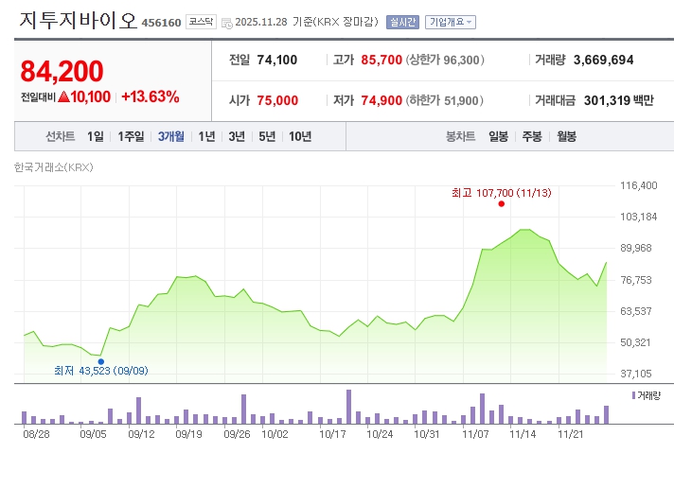
Task: Show the 1년 line chart
Action: click(206, 136)
